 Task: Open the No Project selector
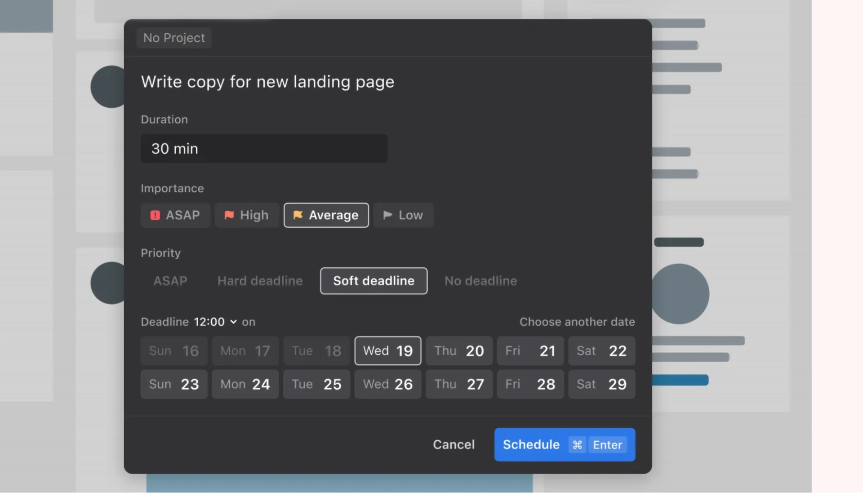[x=174, y=38]
